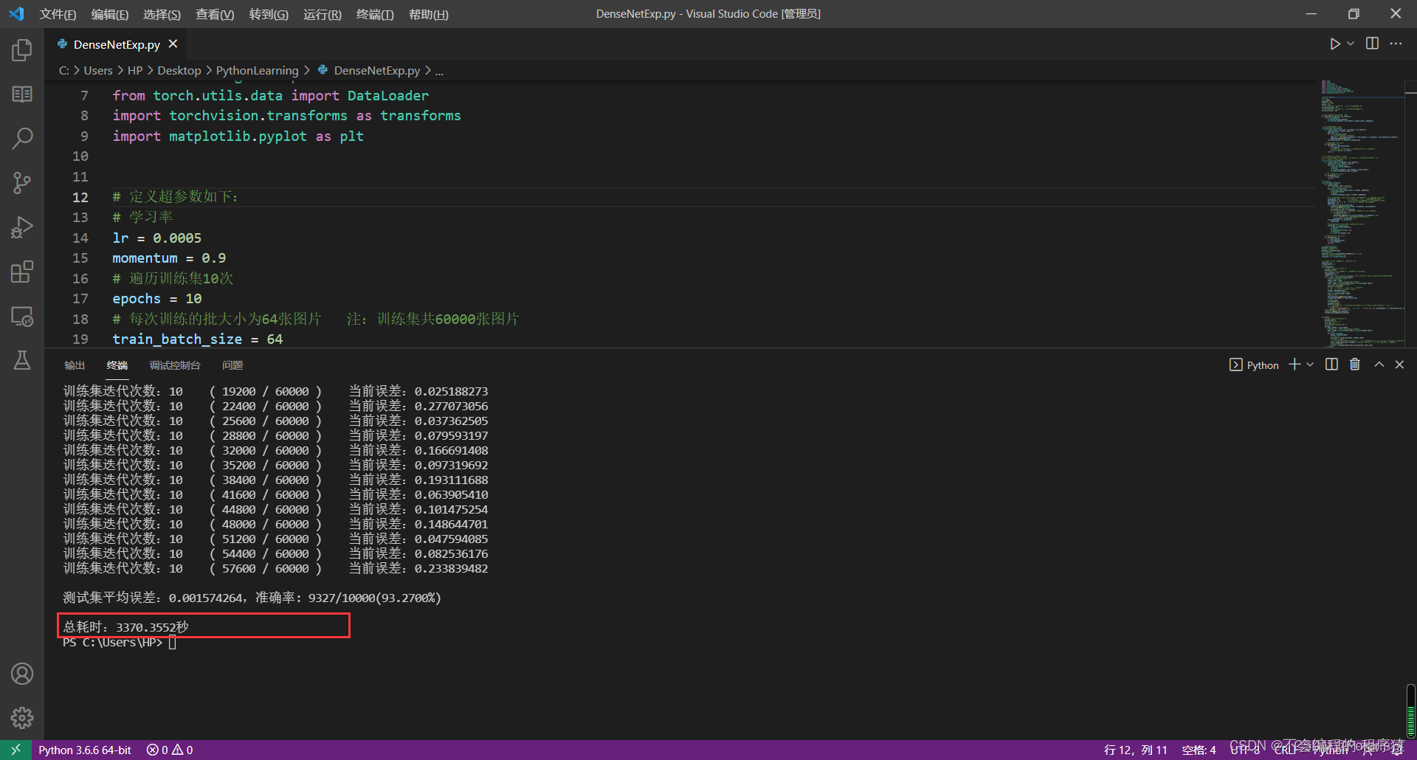This screenshot has width=1417, height=760.
Task: Split the editor to the right
Action: (x=1372, y=44)
